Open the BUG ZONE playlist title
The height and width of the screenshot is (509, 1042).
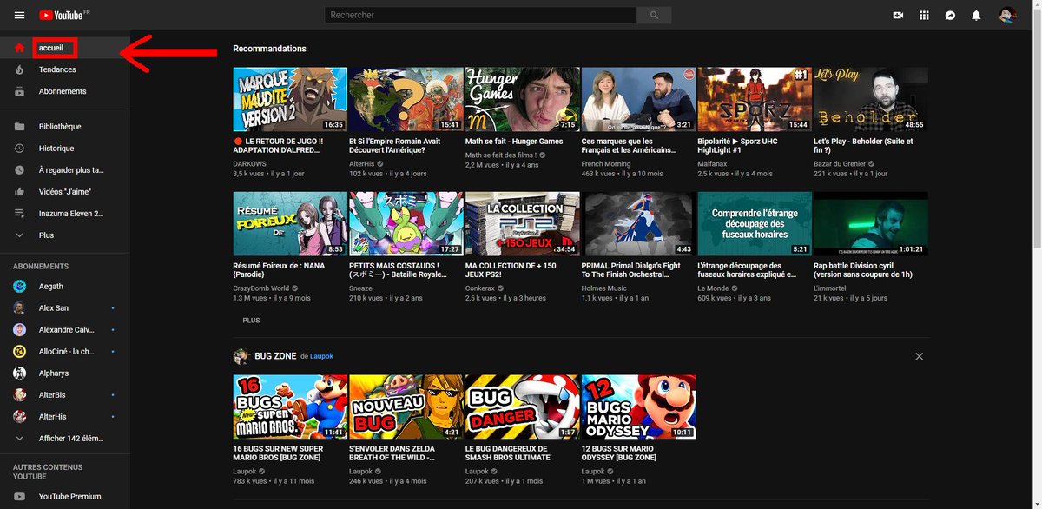point(274,356)
